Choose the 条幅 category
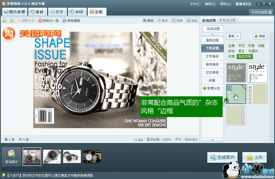The image size is (275, 179). (x=212, y=80)
